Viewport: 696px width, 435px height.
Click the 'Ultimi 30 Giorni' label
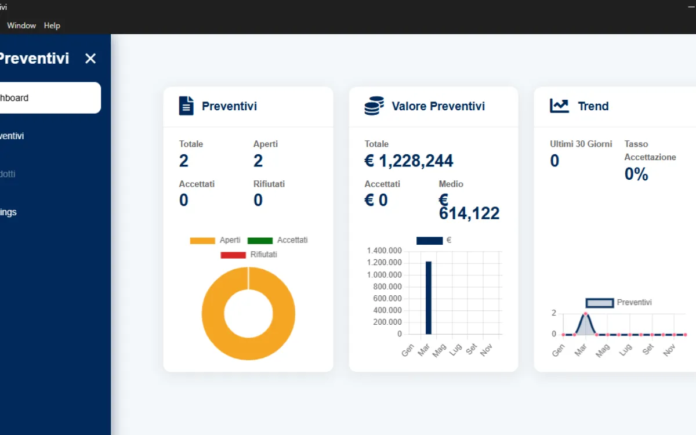581,144
